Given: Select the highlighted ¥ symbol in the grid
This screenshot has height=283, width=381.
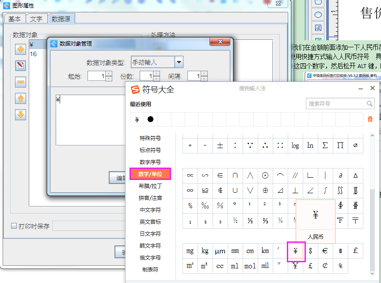Looking at the screenshot, I should 296,250.
